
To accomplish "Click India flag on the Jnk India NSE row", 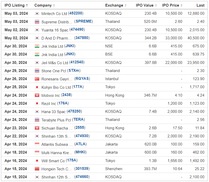I will coord(37,46).
